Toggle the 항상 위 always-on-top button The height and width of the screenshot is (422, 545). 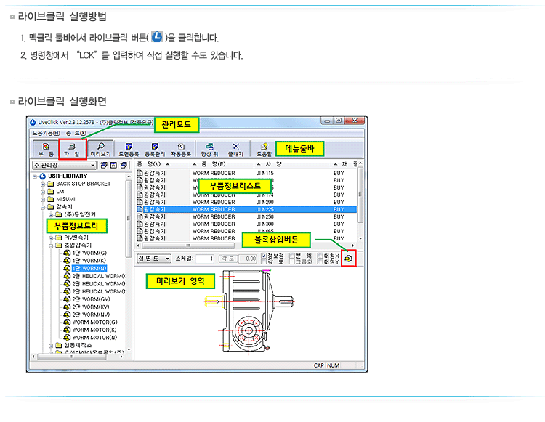pyautogui.click(x=209, y=150)
